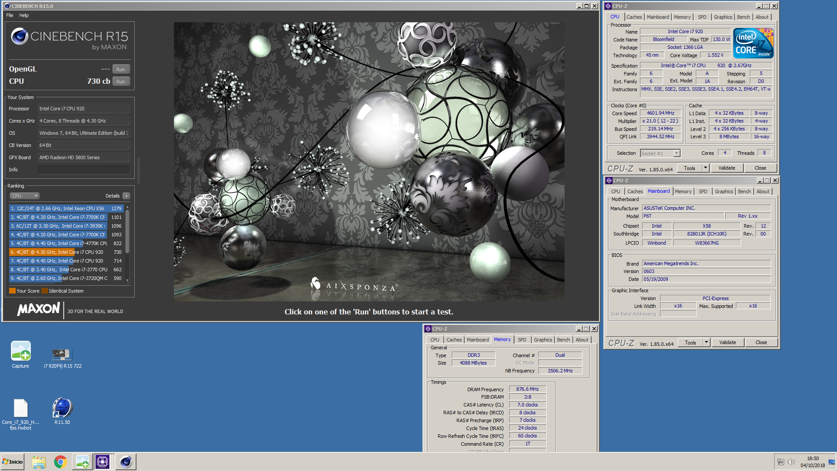837x471 pixels.
Task: Launch Google Chrome from the taskbar
Action: [x=60, y=462]
